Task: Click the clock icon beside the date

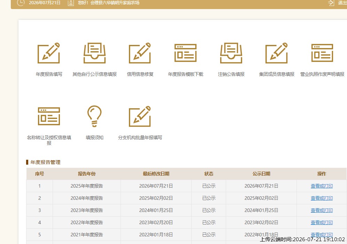Action: tap(21, 3)
